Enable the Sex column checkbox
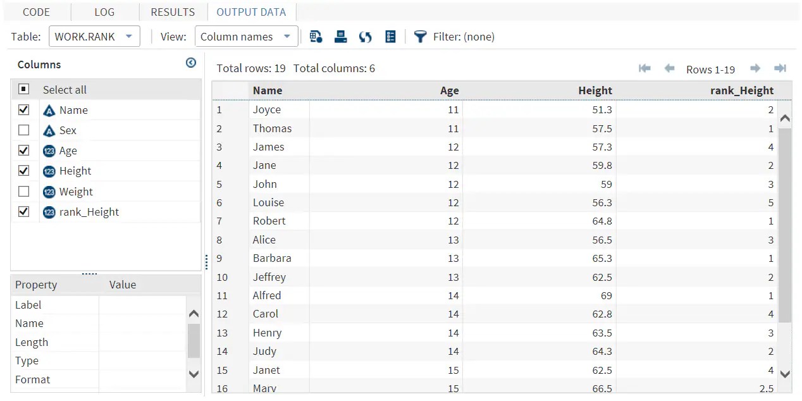The height and width of the screenshot is (401, 802). coord(24,130)
